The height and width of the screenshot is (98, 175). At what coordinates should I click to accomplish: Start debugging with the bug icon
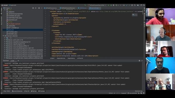[x=111, y=5]
